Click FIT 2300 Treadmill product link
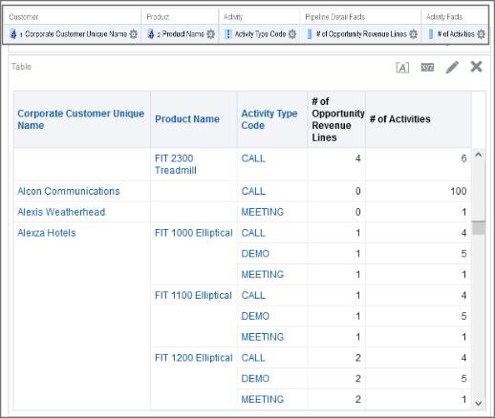 point(176,164)
